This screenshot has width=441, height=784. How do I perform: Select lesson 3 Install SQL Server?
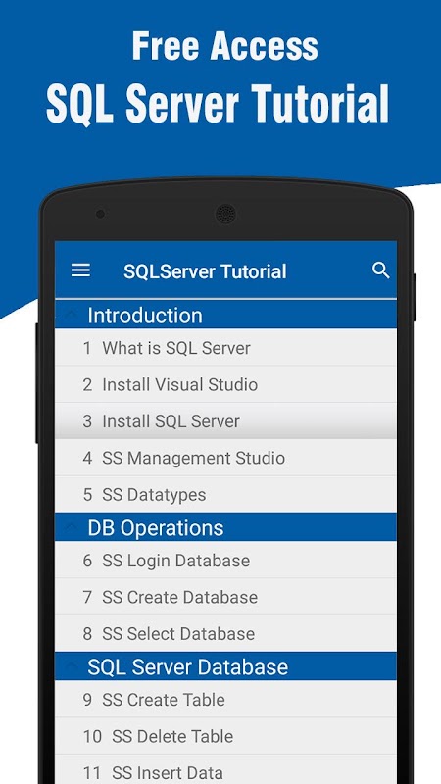225,421
